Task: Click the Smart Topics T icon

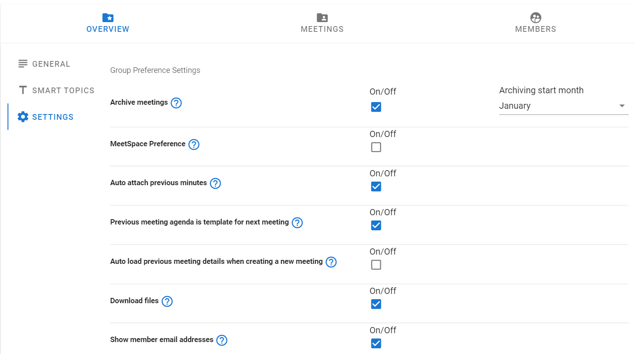Action: 23,90
